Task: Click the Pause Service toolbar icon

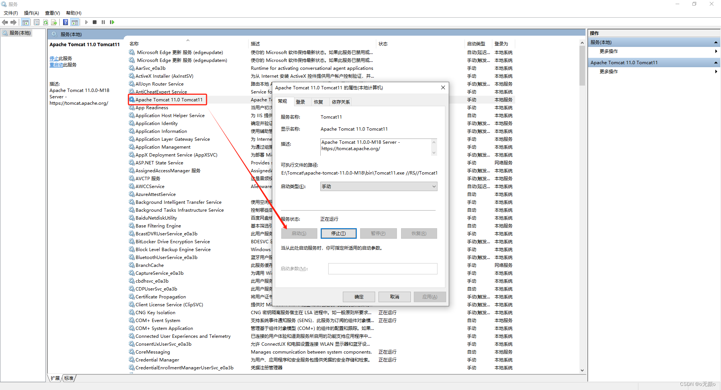Action: click(103, 22)
